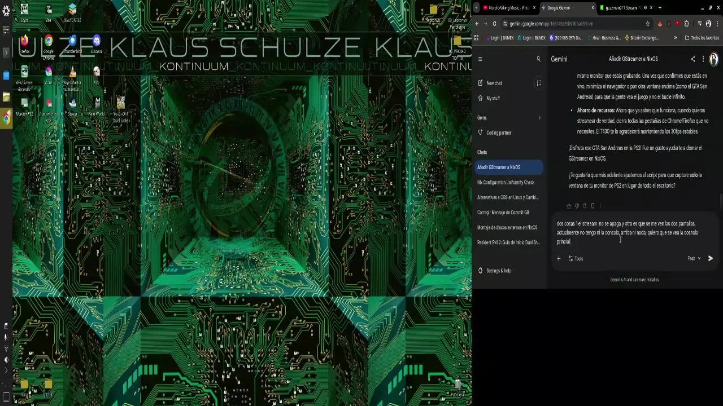Screen dimensions: 723x406
Task: Go back in the browser
Action: click(x=477, y=24)
